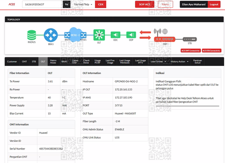The width and height of the screenshot is (225, 163).
Task: Open the Metro Akses tab
Action: [53, 61]
